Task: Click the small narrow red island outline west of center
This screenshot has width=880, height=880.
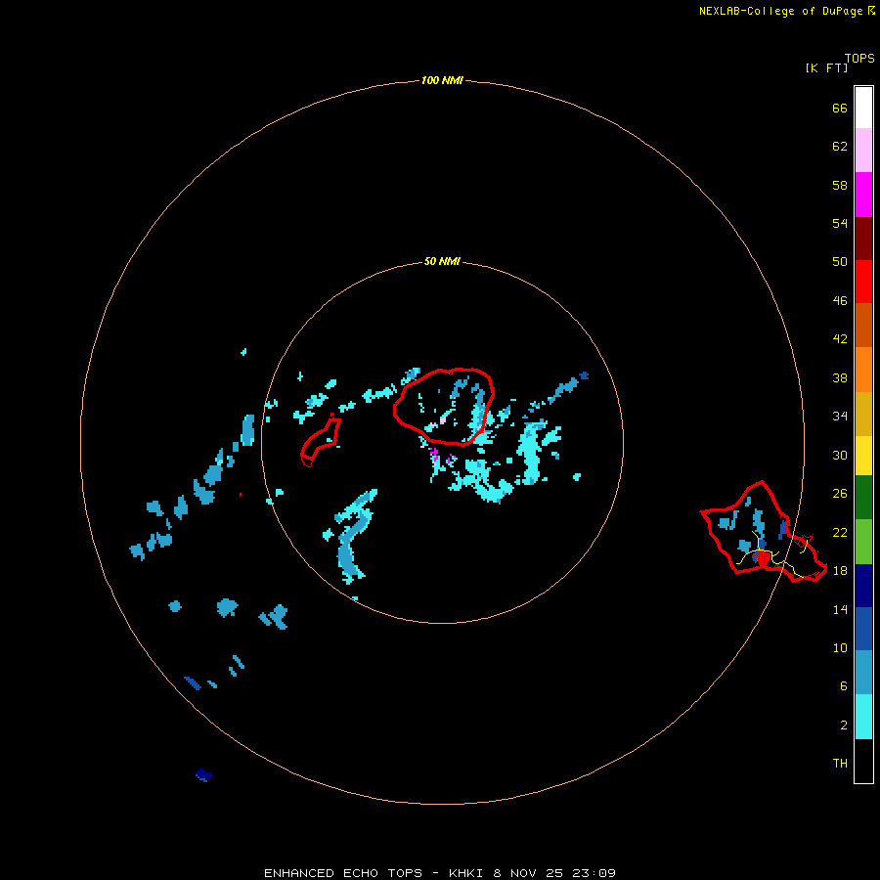Action: (321, 442)
